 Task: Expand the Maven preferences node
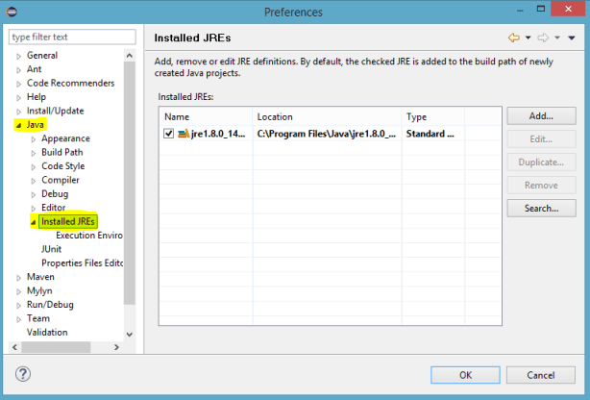pyautogui.click(x=19, y=277)
